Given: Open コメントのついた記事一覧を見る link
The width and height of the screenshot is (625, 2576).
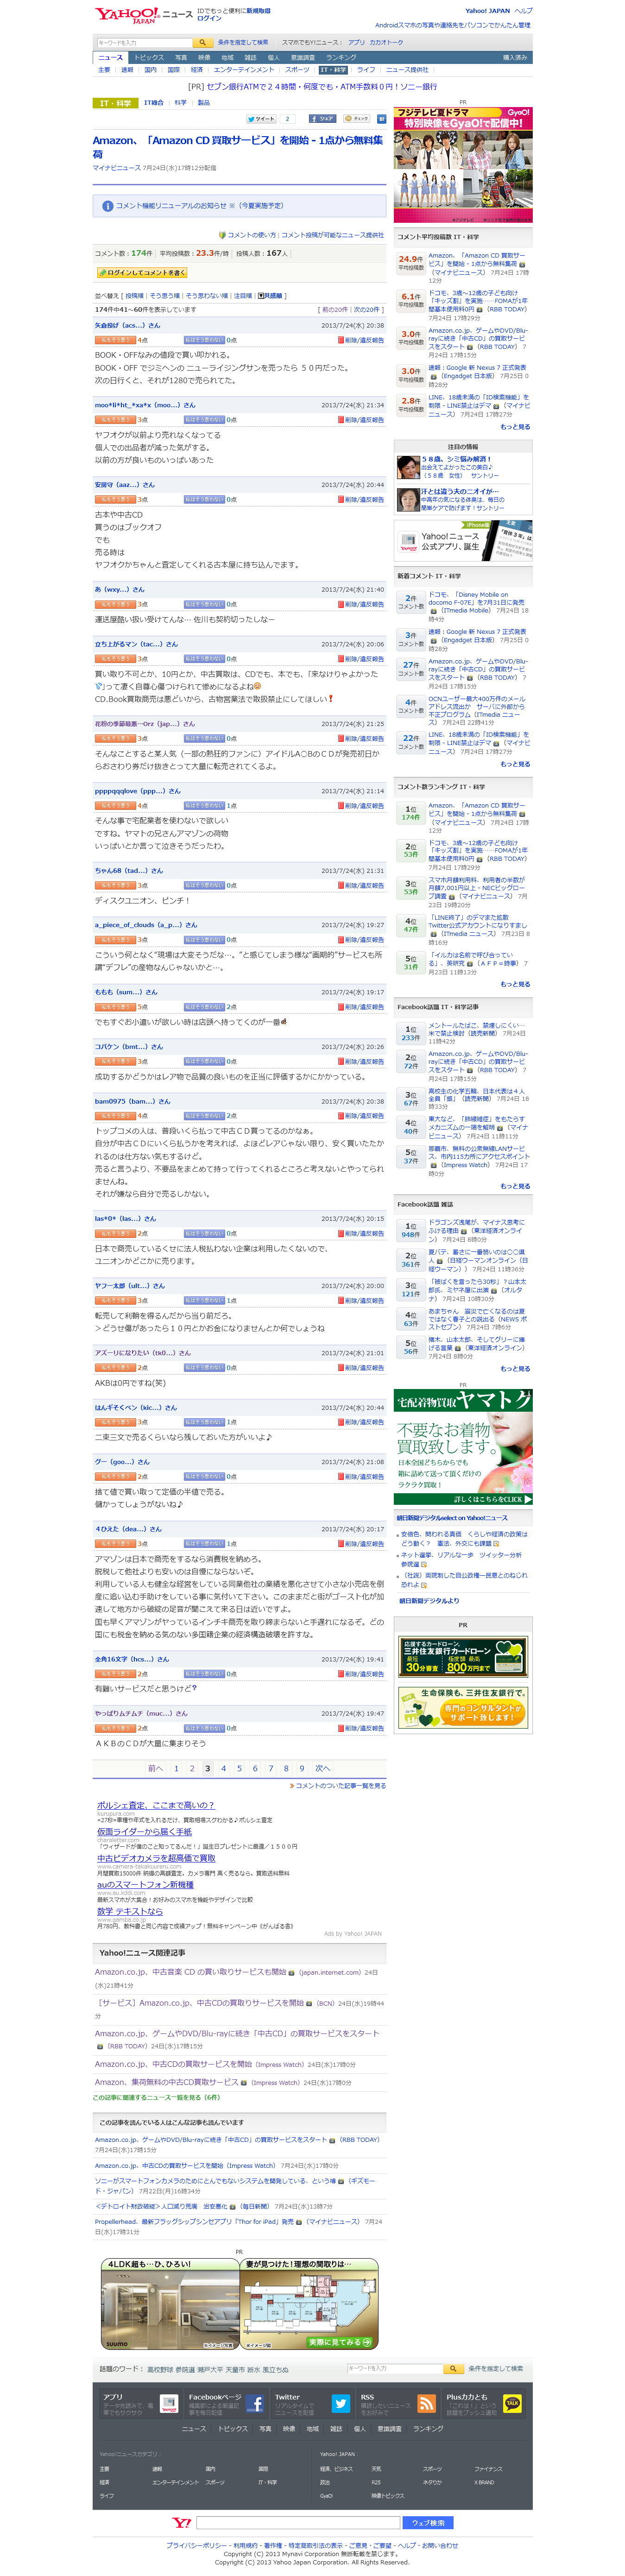Looking at the screenshot, I should (340, 1786).
